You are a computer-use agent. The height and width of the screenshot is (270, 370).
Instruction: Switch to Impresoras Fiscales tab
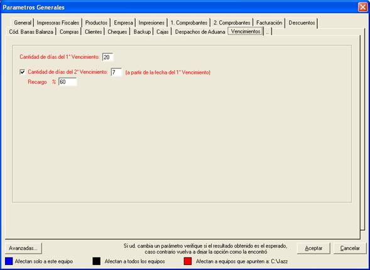58,23
